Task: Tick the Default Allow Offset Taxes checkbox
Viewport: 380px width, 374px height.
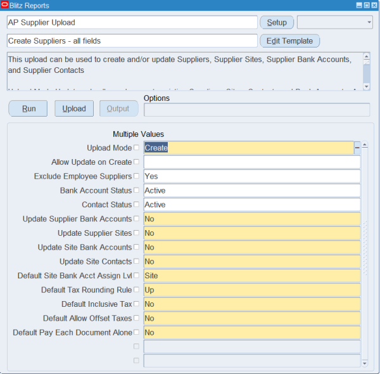Action: 136,318
